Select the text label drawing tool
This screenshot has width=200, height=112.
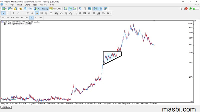32,13
